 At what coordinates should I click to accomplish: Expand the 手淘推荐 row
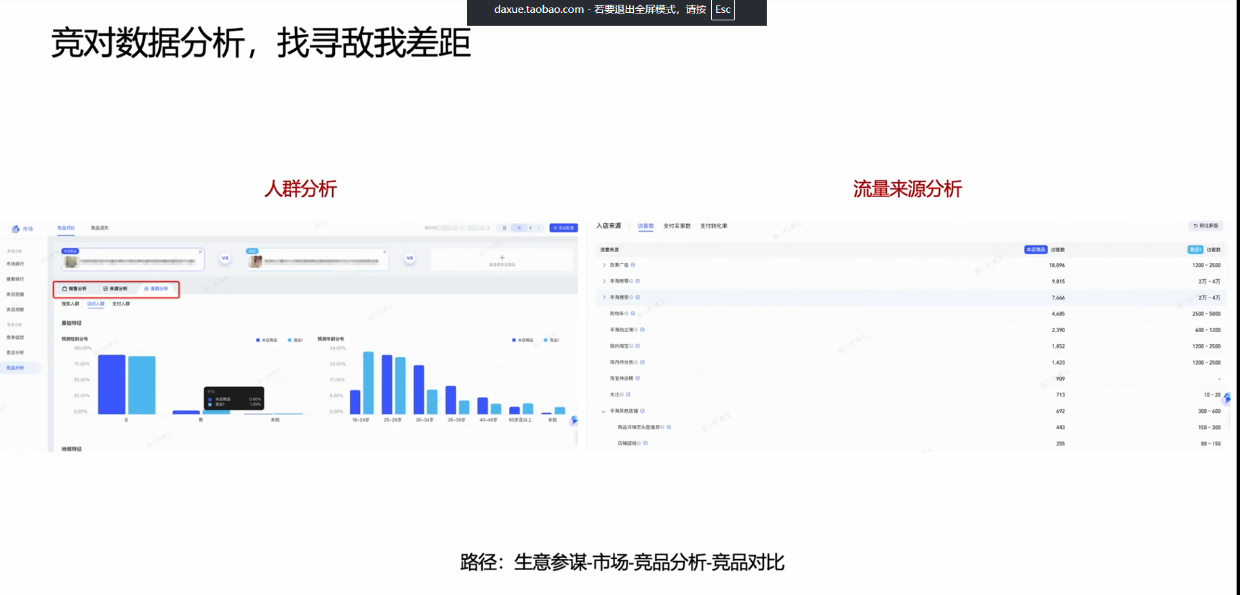coord(604,281)
